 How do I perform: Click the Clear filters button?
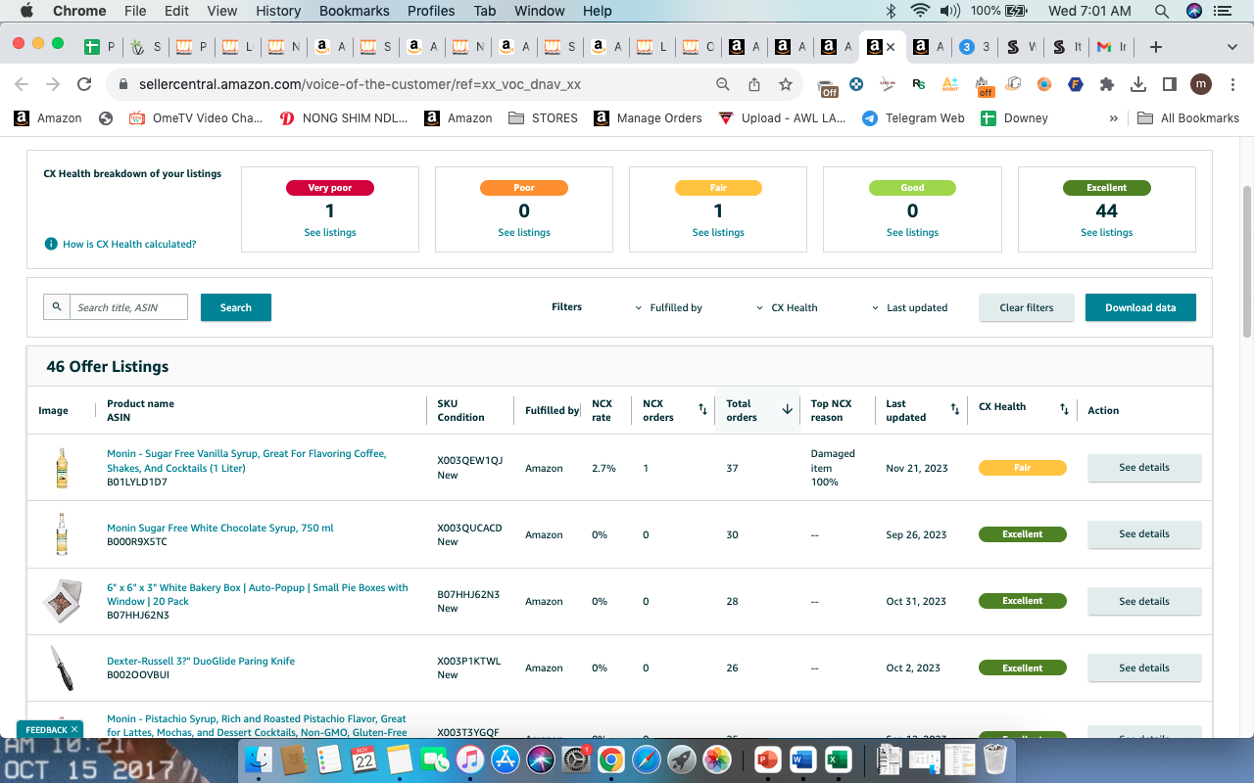click(x=1027, y=307)
